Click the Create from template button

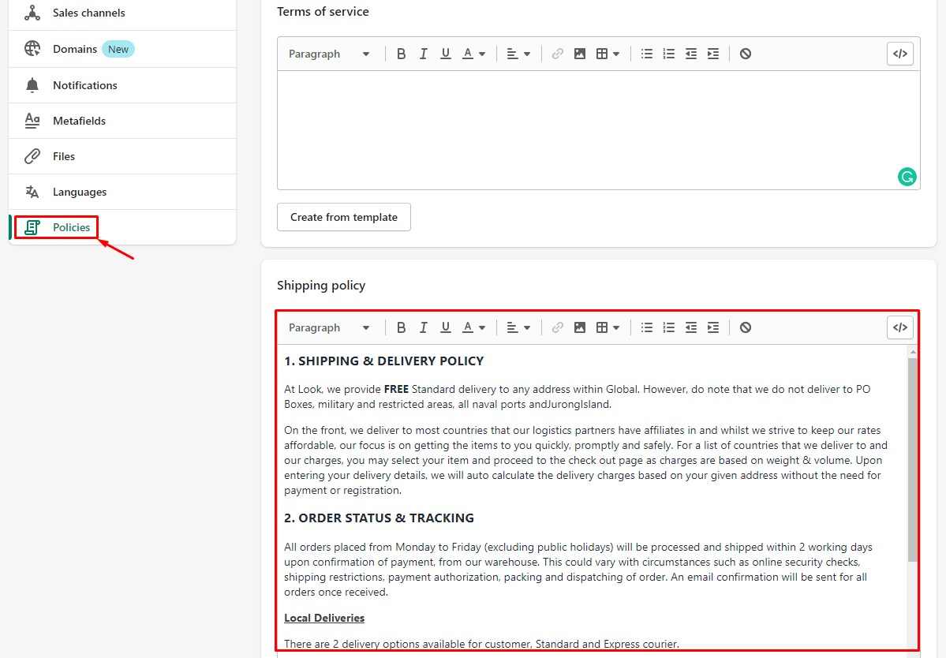344,217
